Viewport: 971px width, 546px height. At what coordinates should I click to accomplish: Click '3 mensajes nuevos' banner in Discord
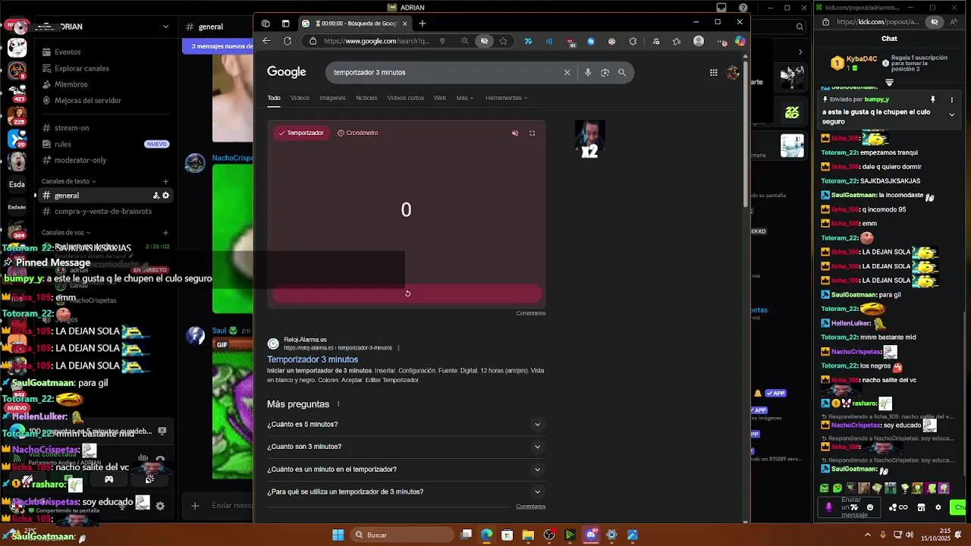pos(218,46)
